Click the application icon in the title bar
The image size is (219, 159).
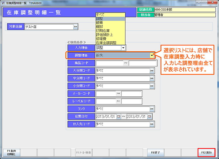3,3
